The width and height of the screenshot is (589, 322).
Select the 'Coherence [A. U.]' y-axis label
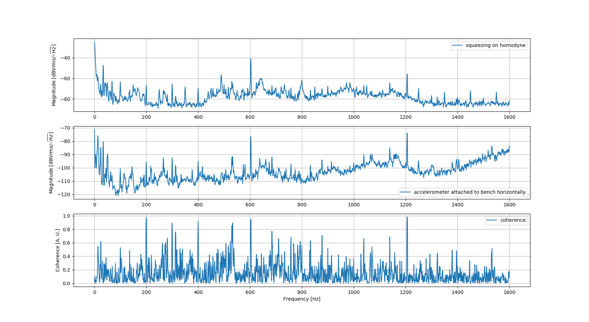pos(57,250)
